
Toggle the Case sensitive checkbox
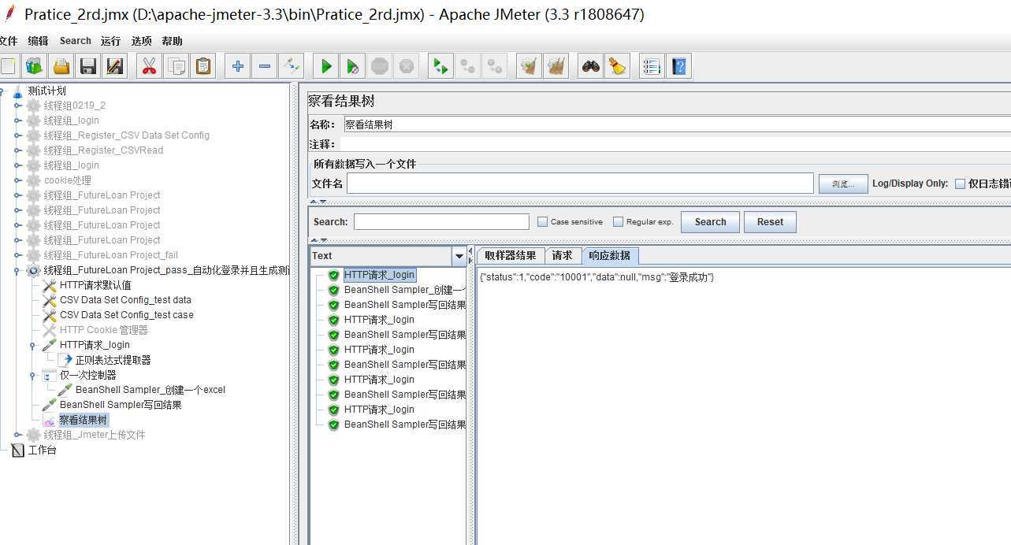coord(542,222)
